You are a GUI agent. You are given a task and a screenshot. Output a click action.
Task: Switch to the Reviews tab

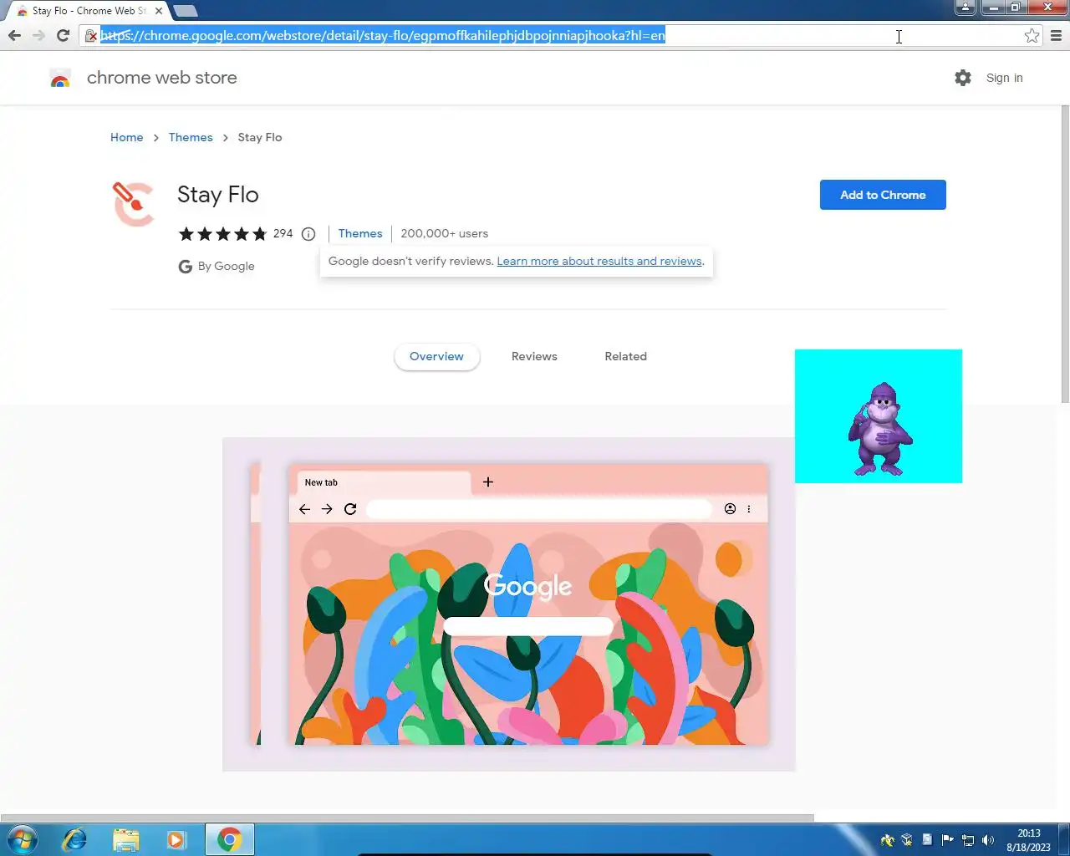(534, 356)
